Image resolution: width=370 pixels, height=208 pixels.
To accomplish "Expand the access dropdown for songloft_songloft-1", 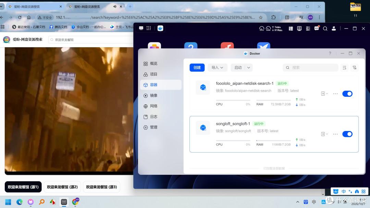I will (324, 134).
